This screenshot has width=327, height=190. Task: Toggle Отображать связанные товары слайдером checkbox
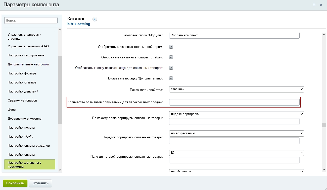[x=171, y=47]
